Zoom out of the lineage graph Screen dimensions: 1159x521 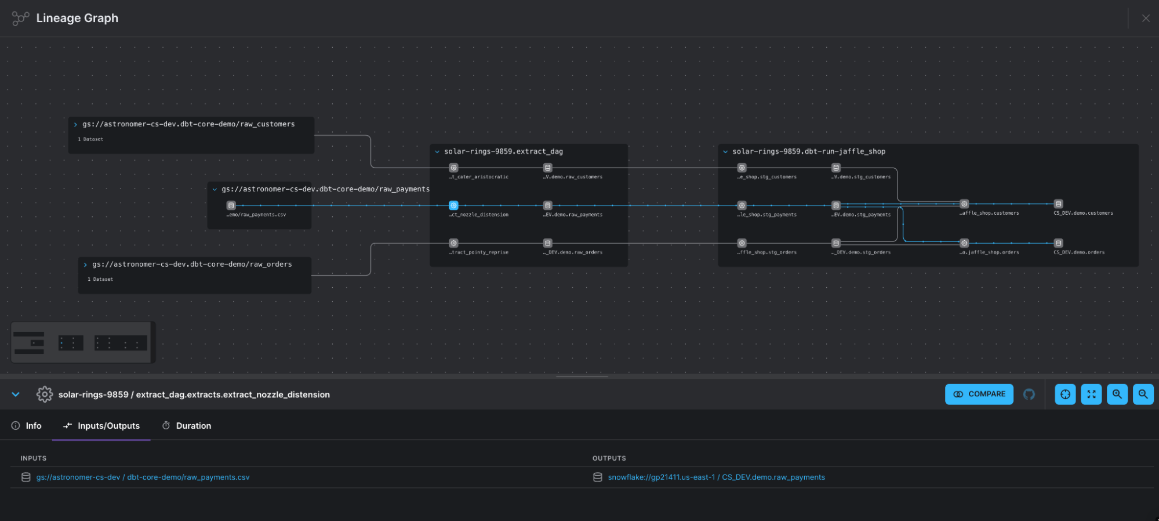(1143, 395)
